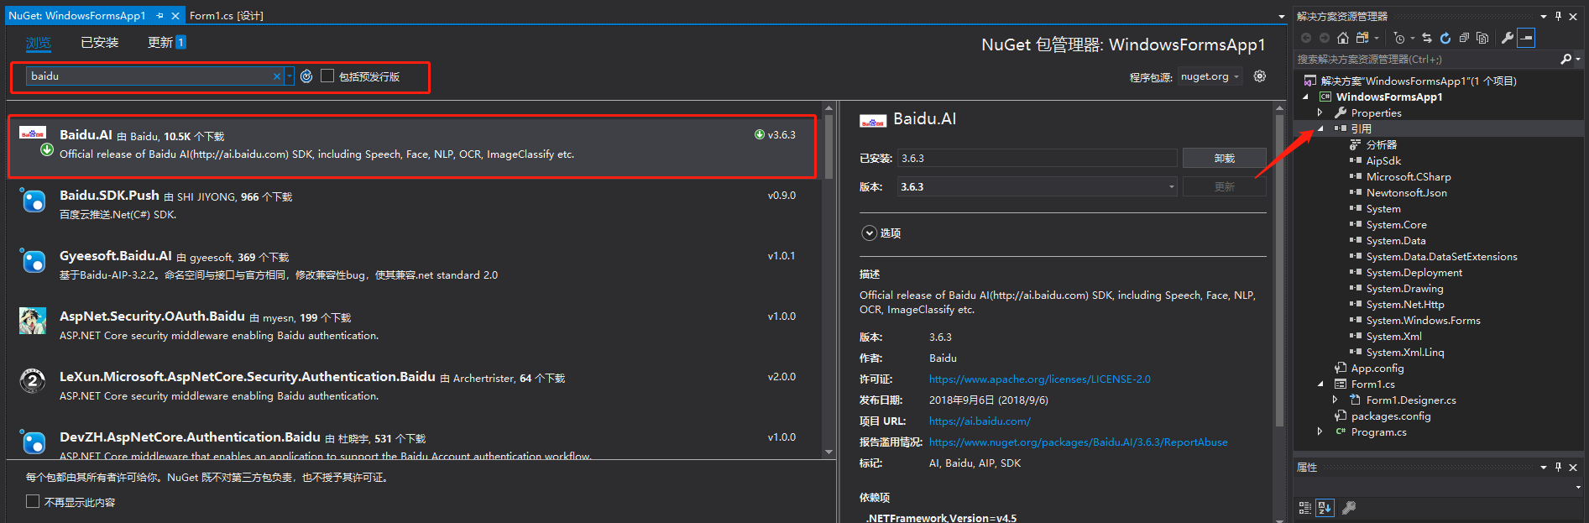
Task: Click AspNet.Security.OAuth.Baidu avatar icon
Action: click(33, 321)
